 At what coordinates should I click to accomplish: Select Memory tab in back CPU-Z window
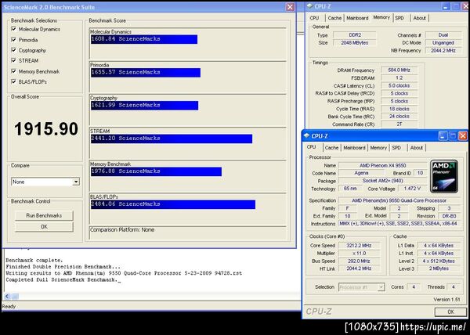pyautogui.click(x=381, y=17)
